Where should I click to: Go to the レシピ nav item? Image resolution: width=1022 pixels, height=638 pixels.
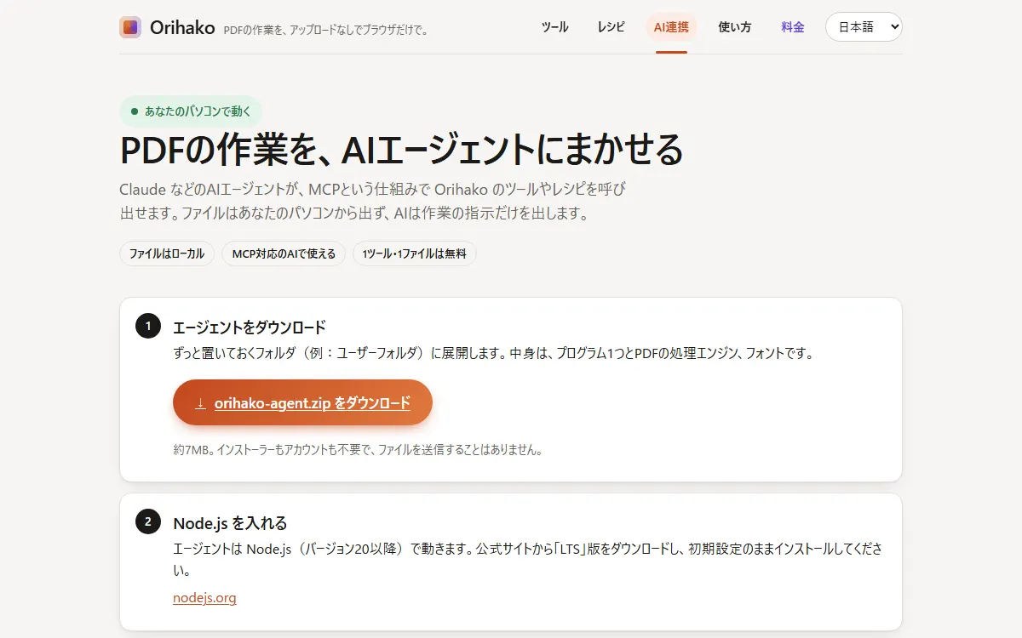[611, 27]
